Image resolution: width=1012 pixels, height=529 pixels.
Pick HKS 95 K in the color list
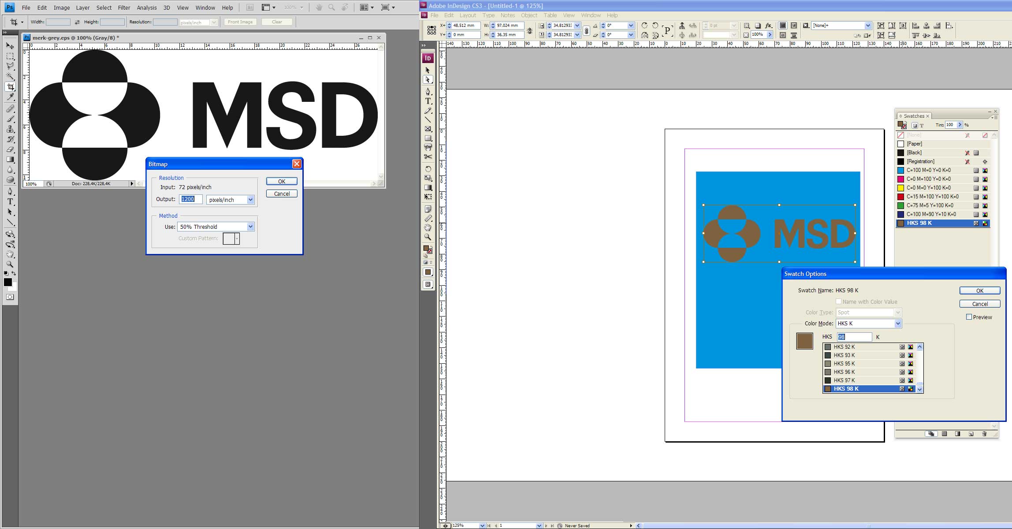[870, 364]
